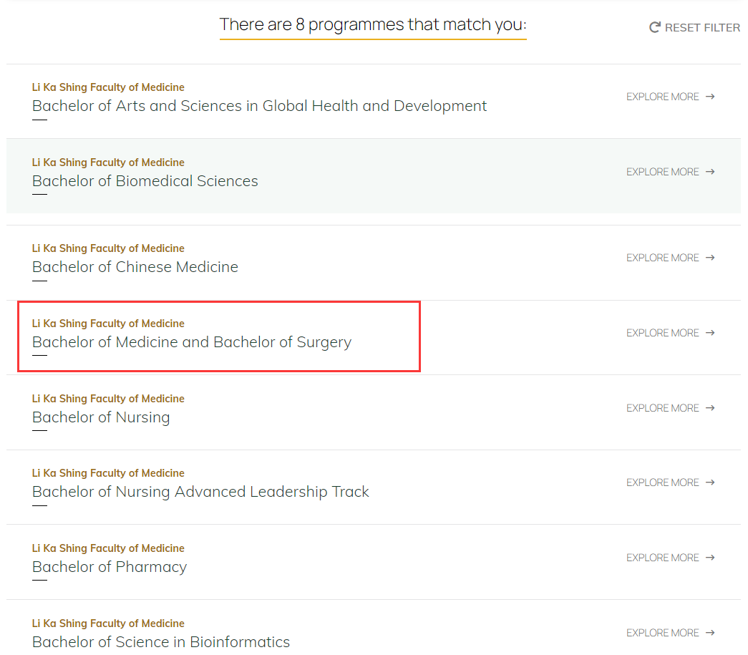Image resolution: width=748 pixels, height=655 pixels.
Task: Click the arrow icon beside Global Health and Development
Action: 710,97
